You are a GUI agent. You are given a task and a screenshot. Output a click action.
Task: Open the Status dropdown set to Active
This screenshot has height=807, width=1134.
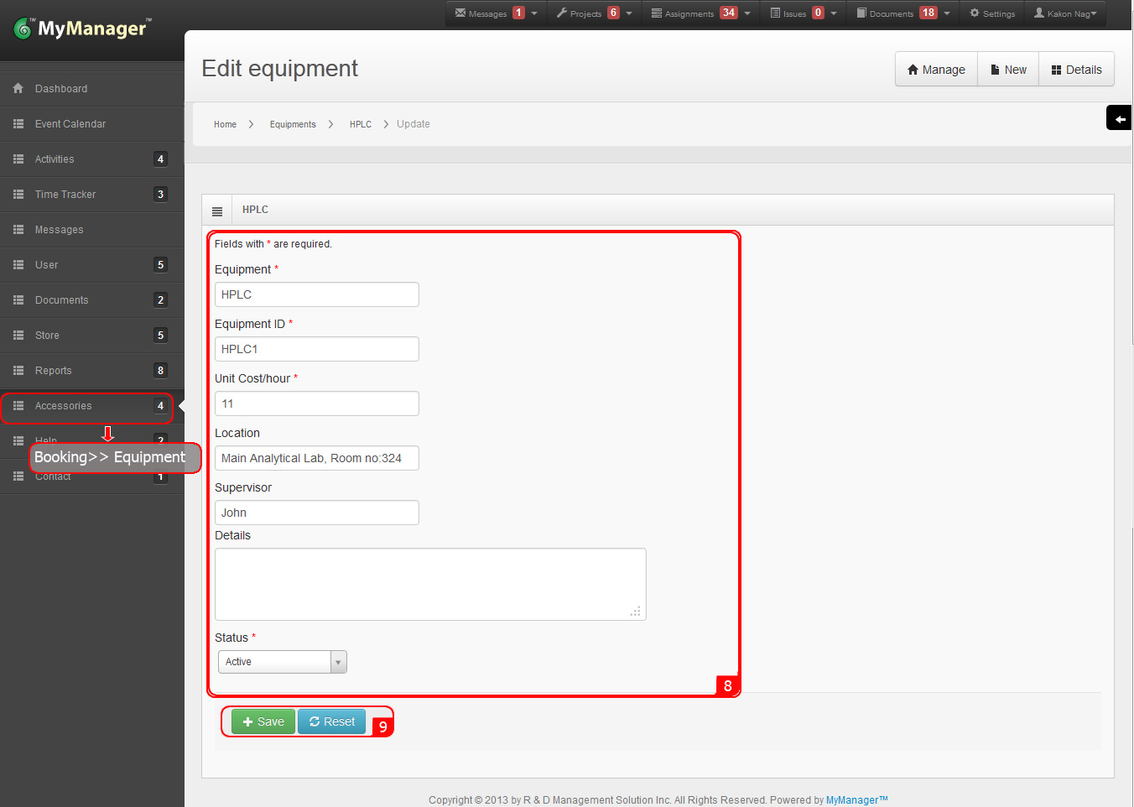[x=282, y=662]
